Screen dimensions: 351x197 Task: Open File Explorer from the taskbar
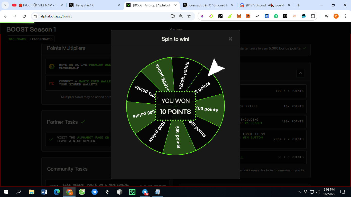(31, 192)
